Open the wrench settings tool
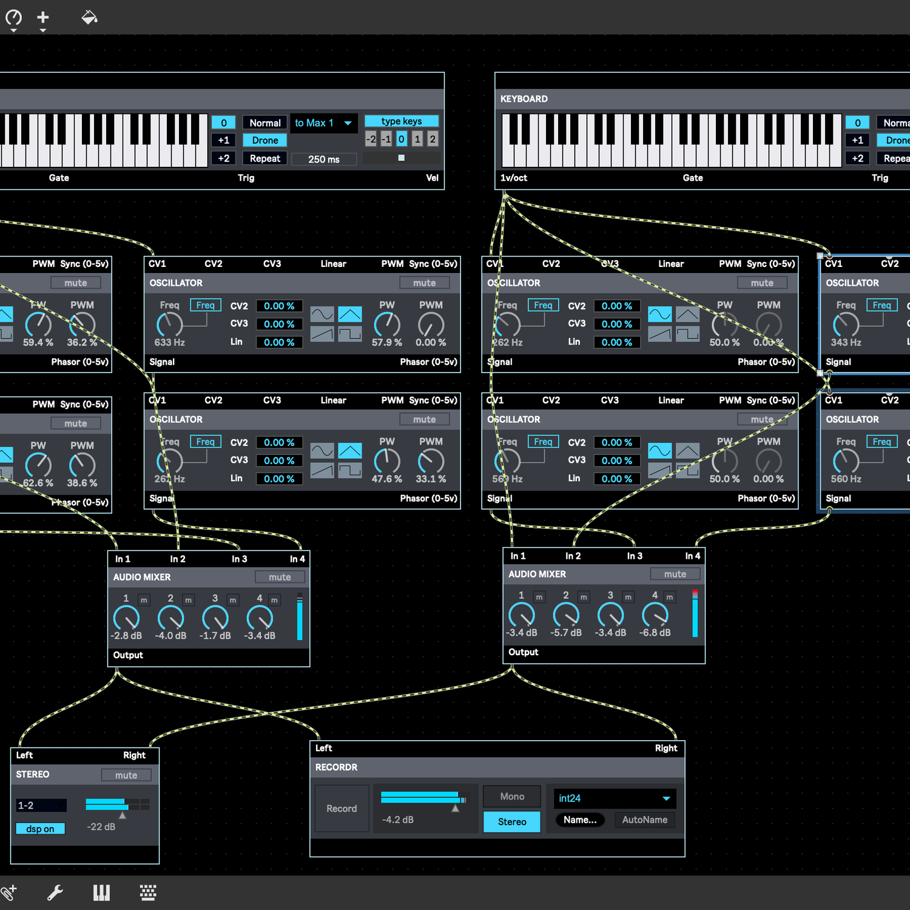Viewport: 910px width, 910px height. point(55,892)
